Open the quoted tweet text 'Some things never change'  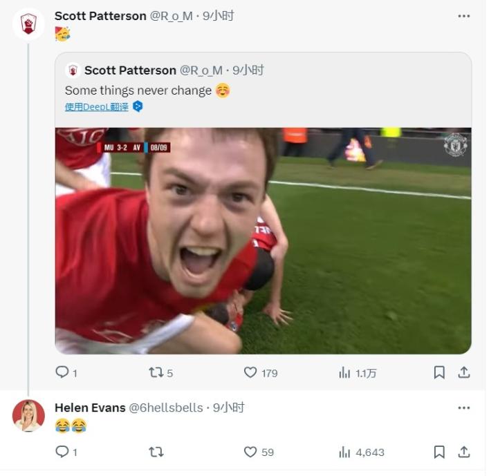[x=138, y=91]
